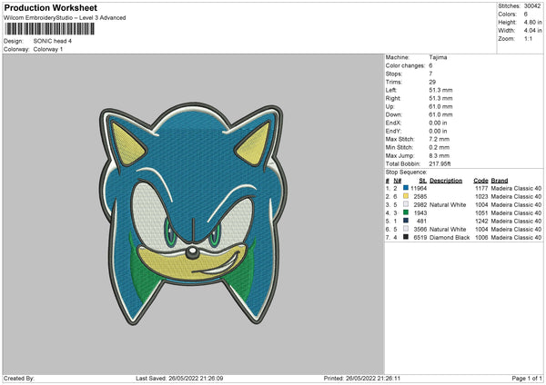Click the Stitches count 30042
This screenshot has height=385, width=546.
(x=533, y=6)
